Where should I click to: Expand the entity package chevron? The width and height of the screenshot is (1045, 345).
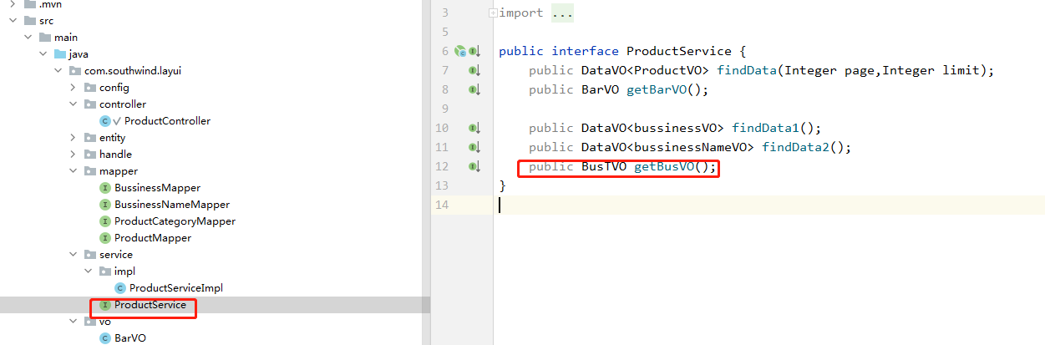[x=74, y=138]
